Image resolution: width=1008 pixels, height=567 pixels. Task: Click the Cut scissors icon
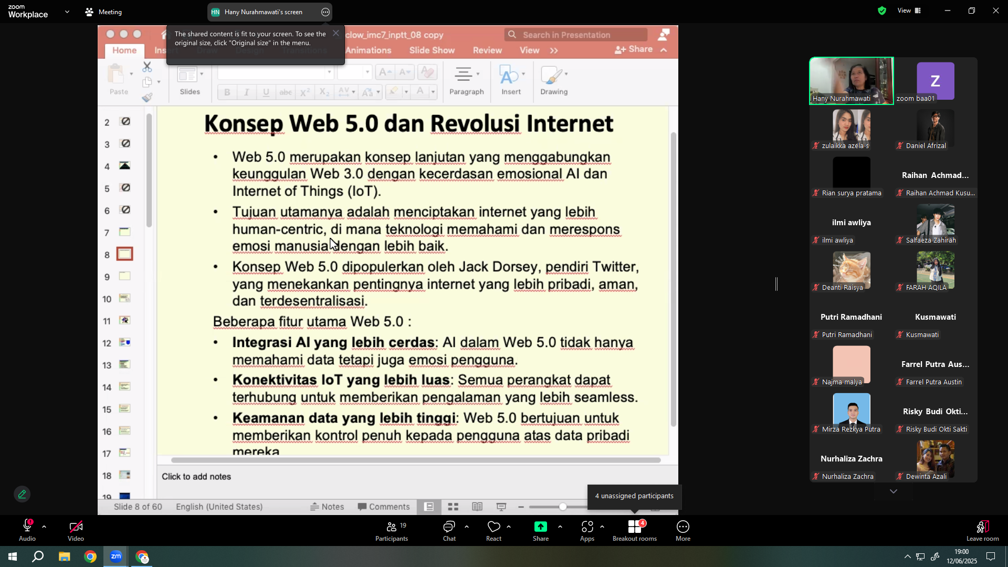click(x=147, y=67)
